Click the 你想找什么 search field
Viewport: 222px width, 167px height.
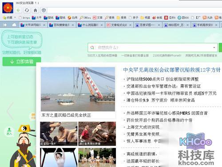[152, 48]
